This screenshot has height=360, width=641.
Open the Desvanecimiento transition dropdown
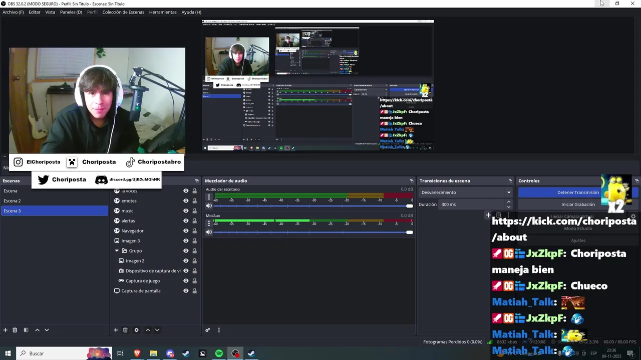click(466, 192)
